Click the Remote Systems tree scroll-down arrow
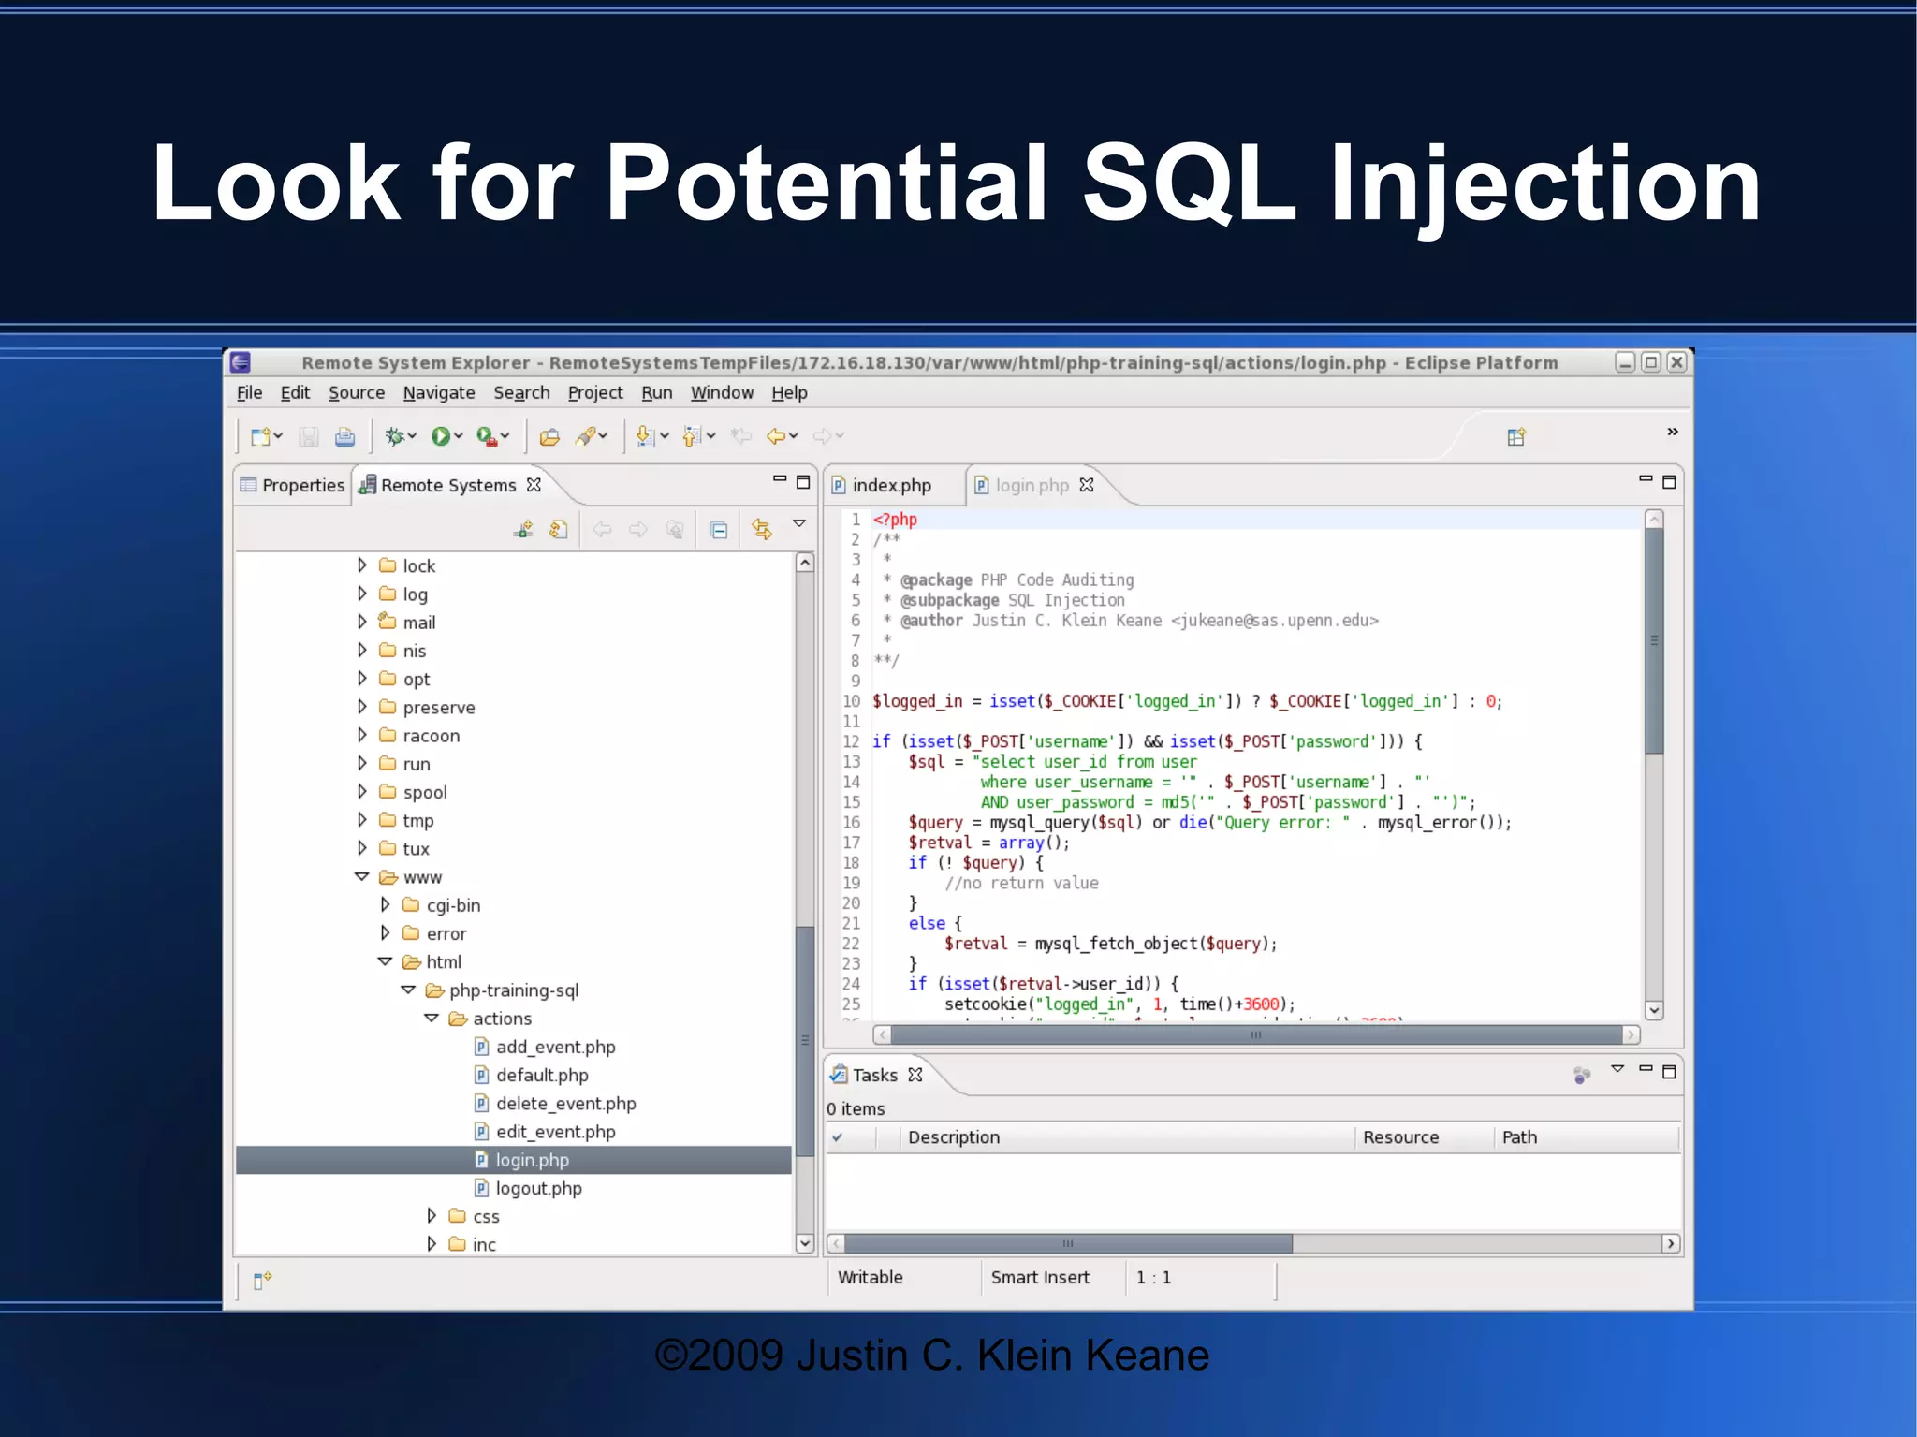The width and height of the screenshot is (1917, 1437). pyautogui.click(x=804, y=1243)
